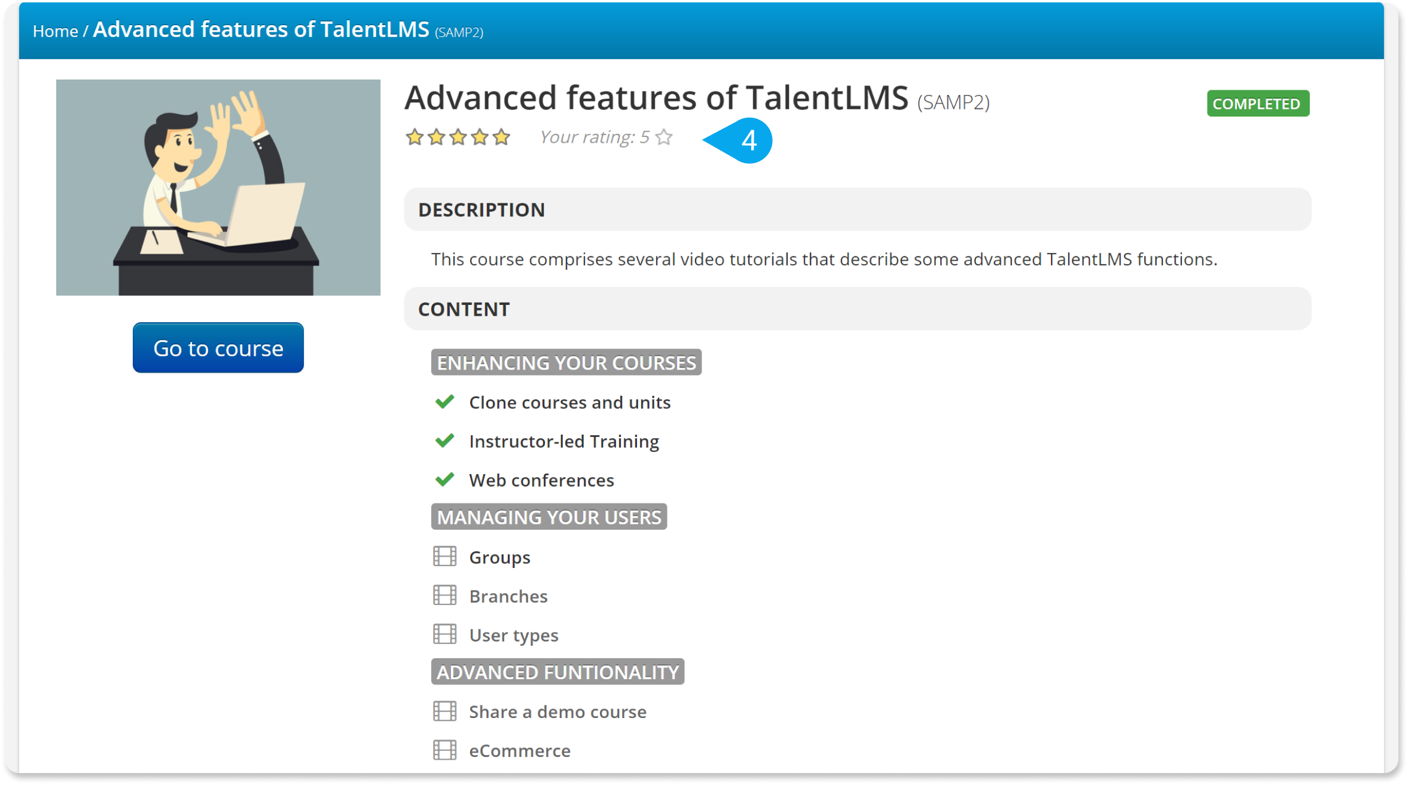The height and width of the screenshot is (785, 1408).
Task: Expand the MANAGING YOUR USERS section
Action: (x=548, y=517)
